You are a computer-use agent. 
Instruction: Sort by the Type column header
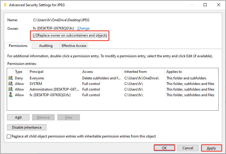[x=20, y=72]
